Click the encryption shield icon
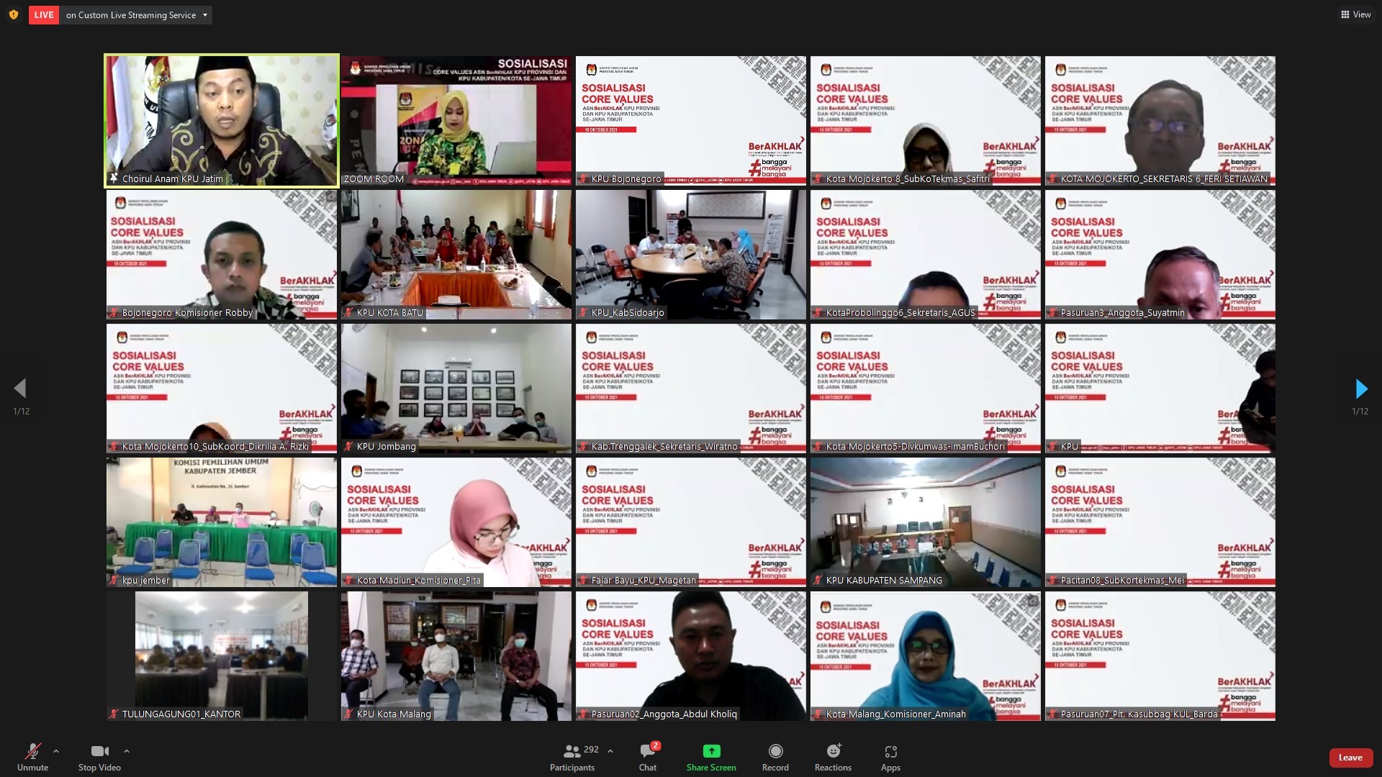The height and width of the screenshot is (777, 1382). (13, 14)
